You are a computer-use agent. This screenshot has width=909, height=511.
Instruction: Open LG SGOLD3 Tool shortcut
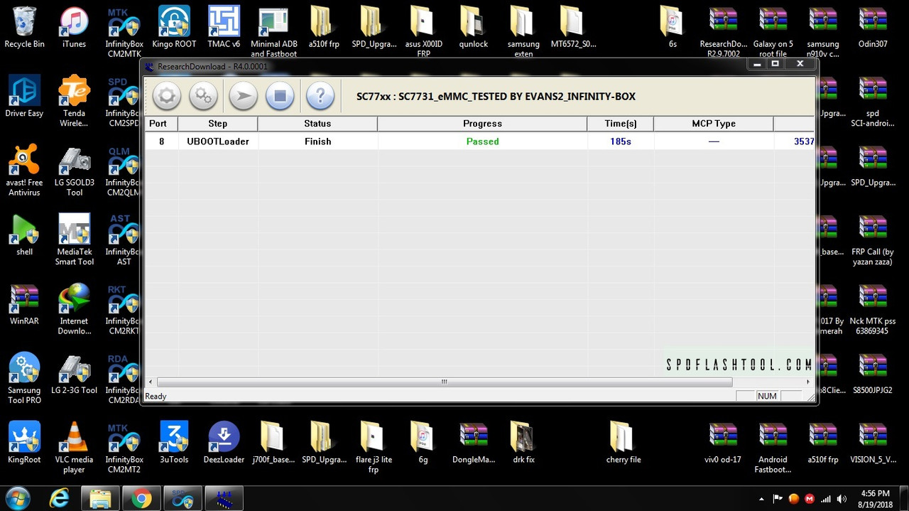74,170
